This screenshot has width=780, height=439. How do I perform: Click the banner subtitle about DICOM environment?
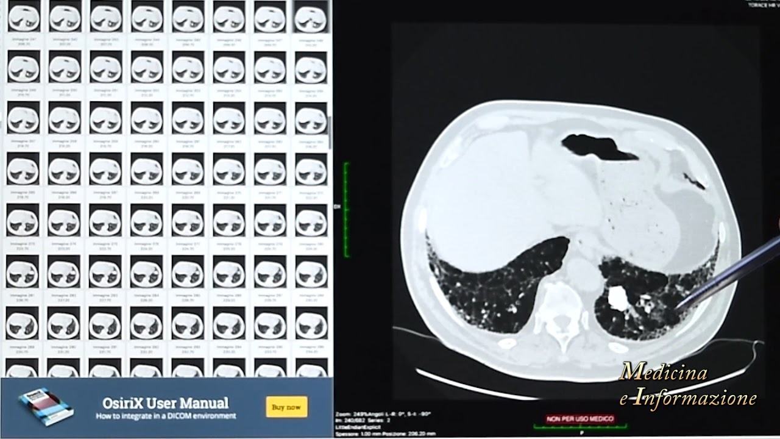[166, 416]
